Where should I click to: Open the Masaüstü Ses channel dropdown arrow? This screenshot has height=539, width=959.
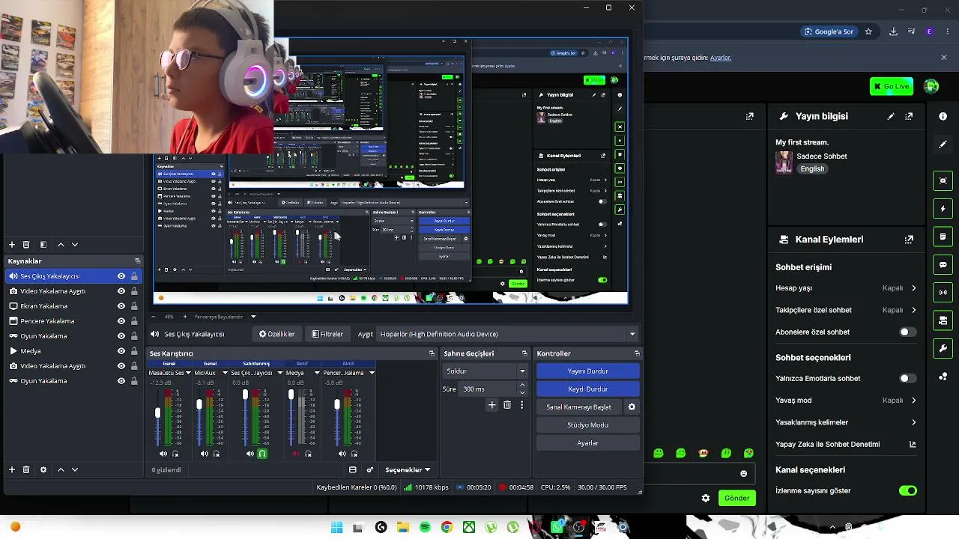(187, 373)
